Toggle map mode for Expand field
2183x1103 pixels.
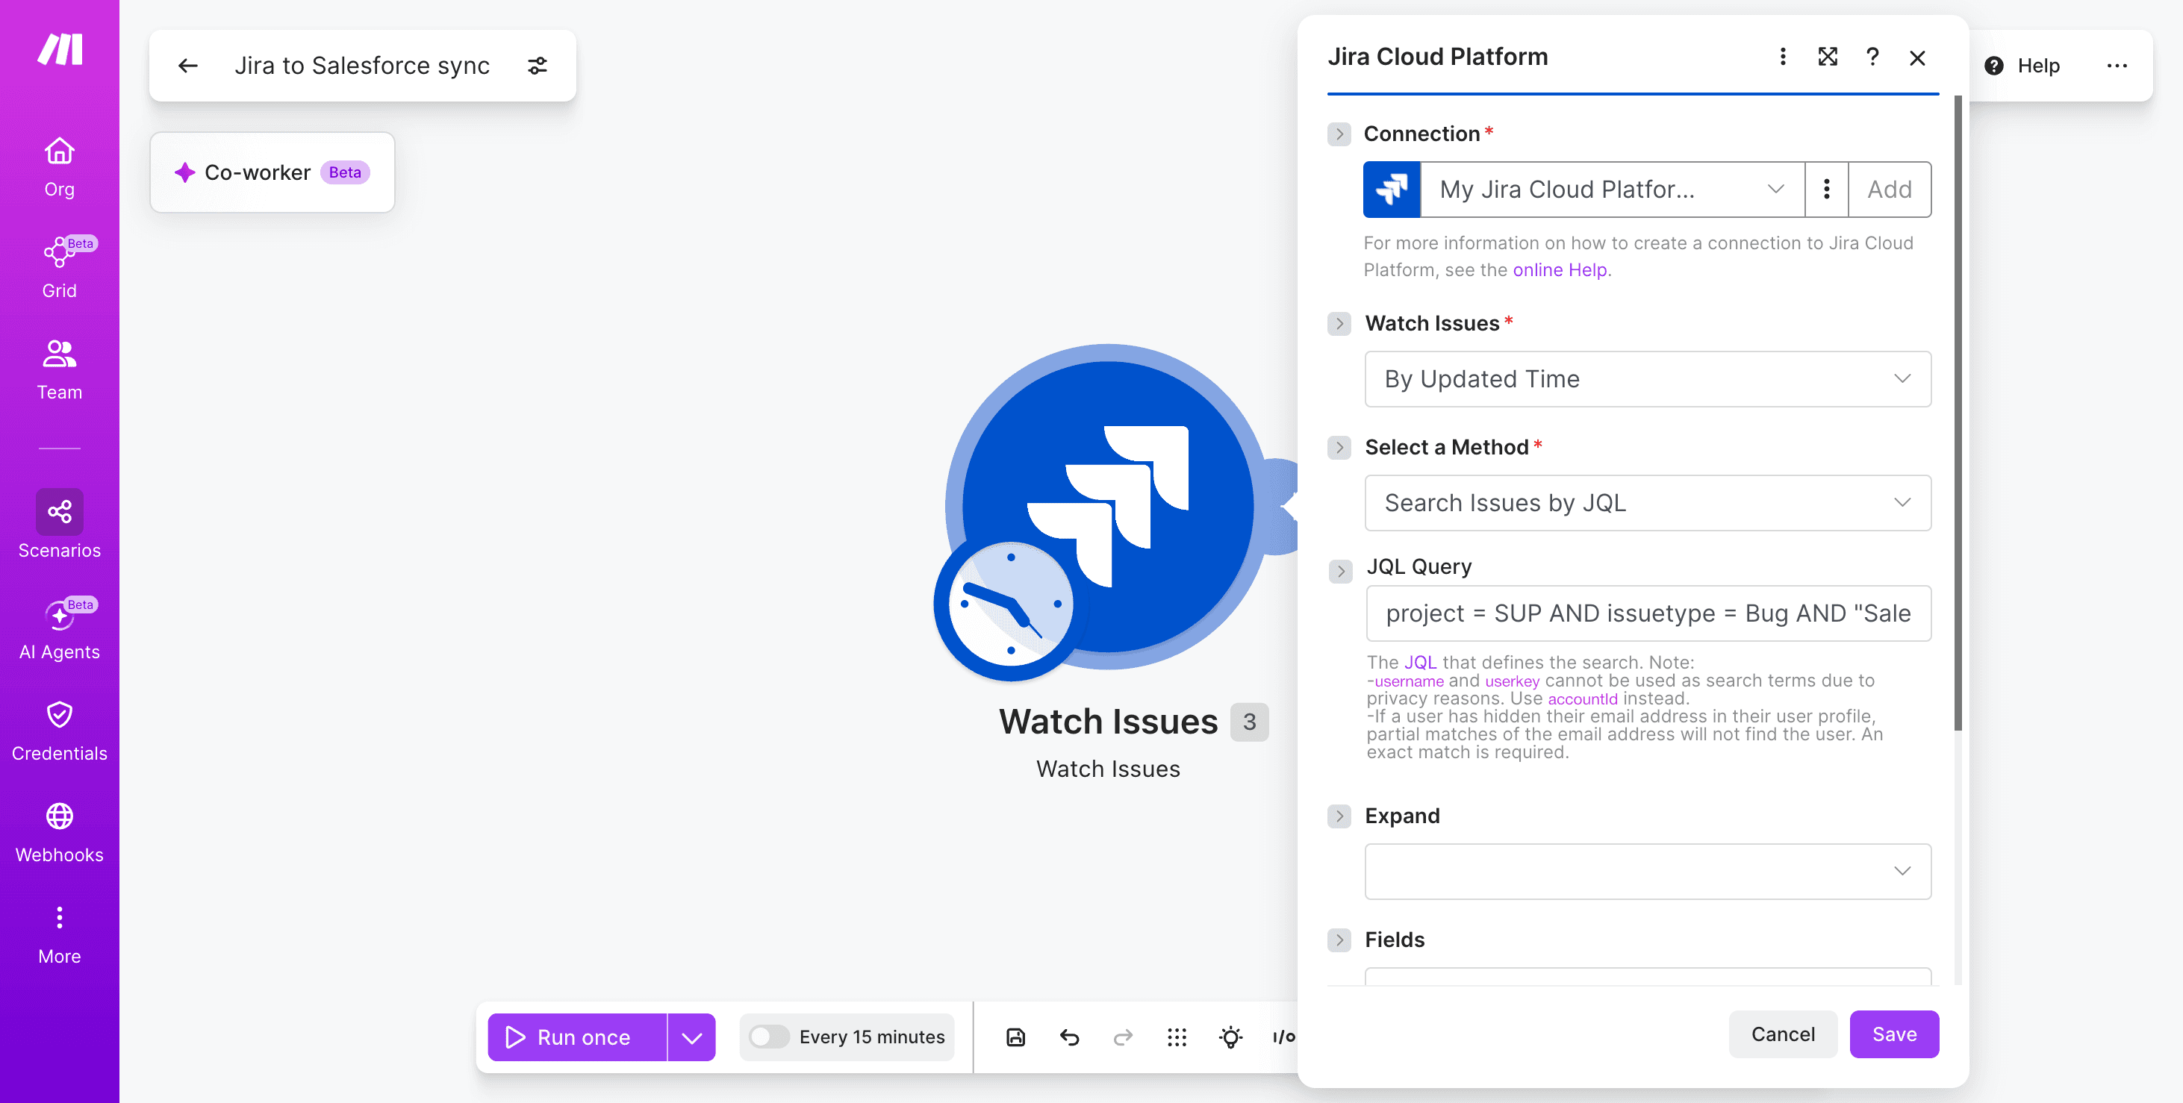coord(1339,816)
